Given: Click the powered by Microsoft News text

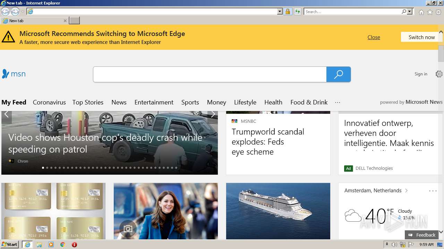Looking at the screenshot, I should click(411, 102).
